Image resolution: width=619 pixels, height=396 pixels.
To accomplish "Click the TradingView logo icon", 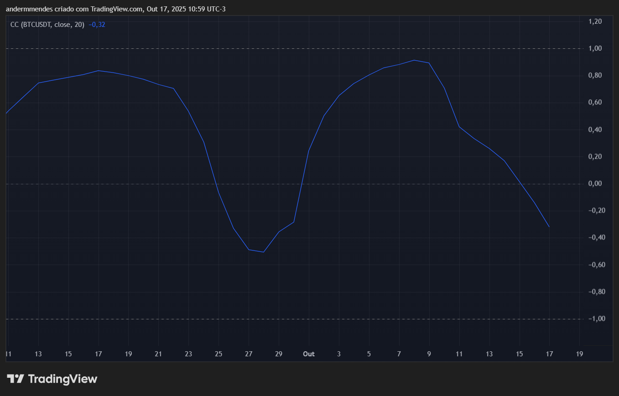I will (x=16, y=379).
